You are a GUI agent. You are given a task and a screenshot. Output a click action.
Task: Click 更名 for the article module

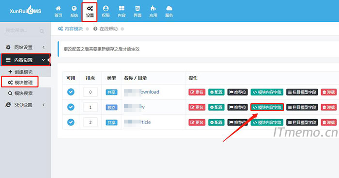pos(197,123)
